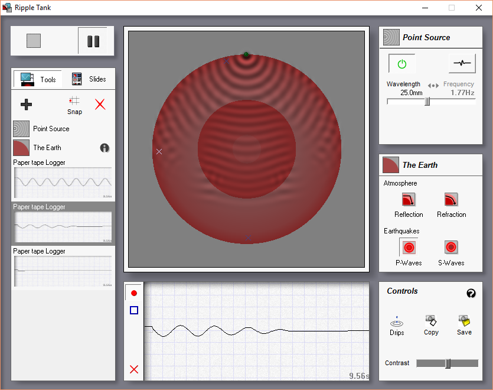Click the Stop square button

34,41
